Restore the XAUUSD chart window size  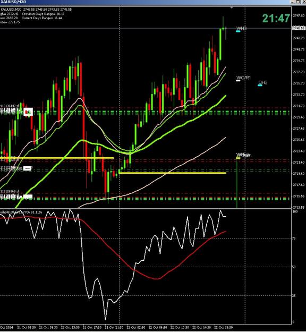point(298,2)
